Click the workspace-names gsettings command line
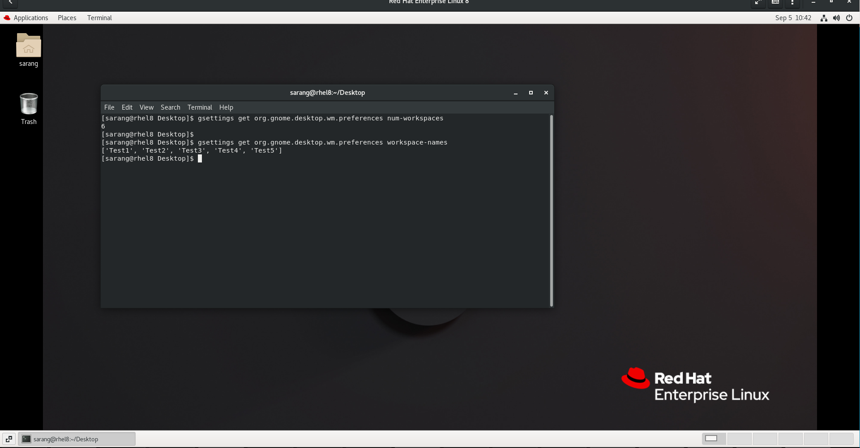 point(274,142)
